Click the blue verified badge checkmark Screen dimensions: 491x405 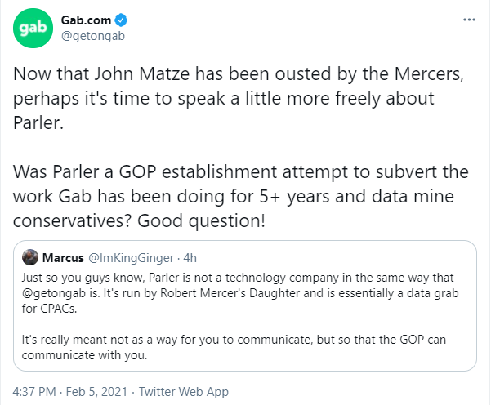point(121,20)
